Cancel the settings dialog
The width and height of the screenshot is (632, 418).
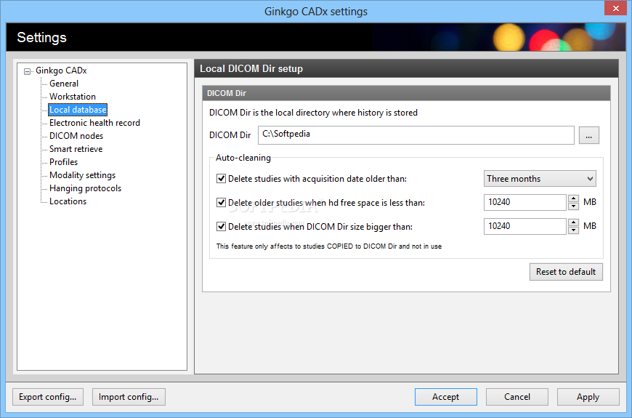click(x=517, y=397)
